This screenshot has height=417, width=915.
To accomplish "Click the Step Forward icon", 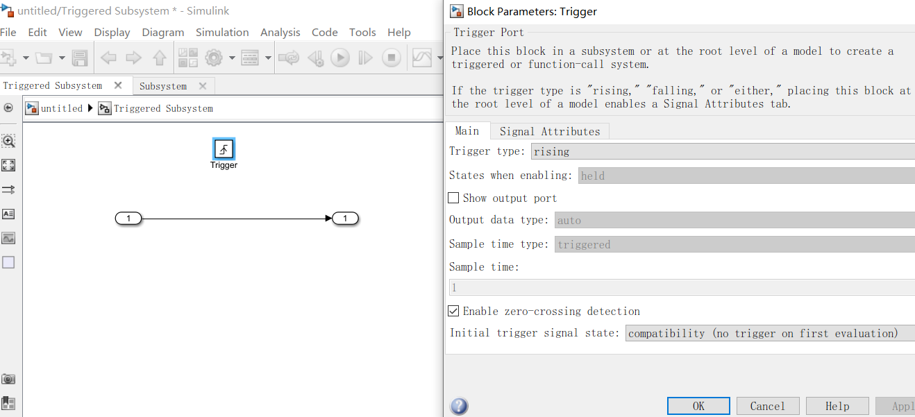I will [x=365, y=58].
